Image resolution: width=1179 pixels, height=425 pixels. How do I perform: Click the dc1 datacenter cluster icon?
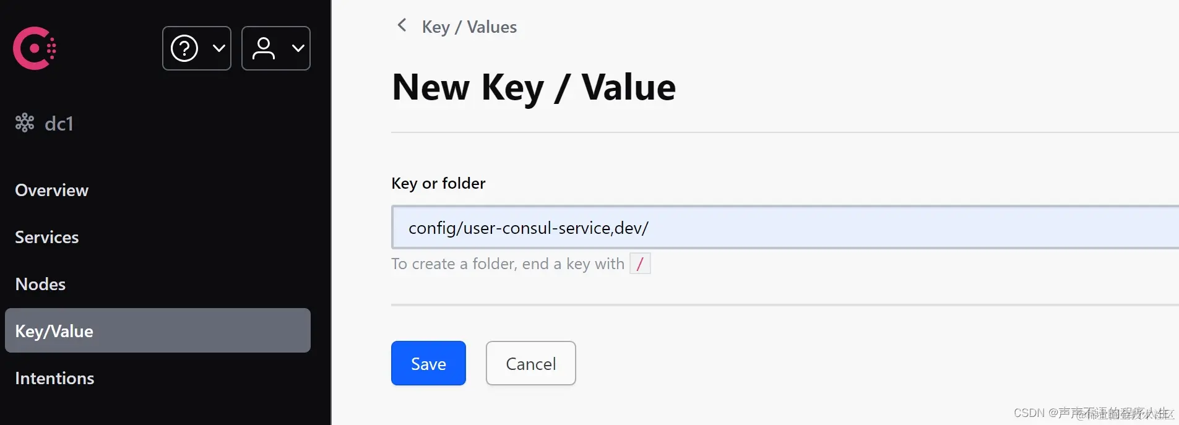(24, 122)
